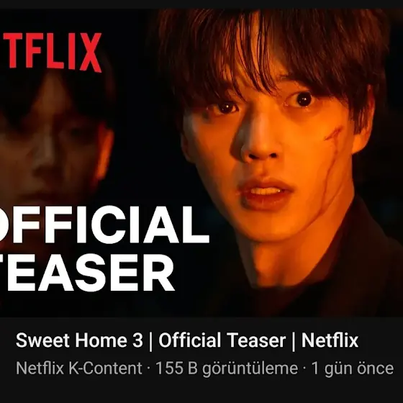This screenshot has width=403, height=403.
Task: Click the red NETFLIX logo in the thumbnail
Action: pos(50,53)
